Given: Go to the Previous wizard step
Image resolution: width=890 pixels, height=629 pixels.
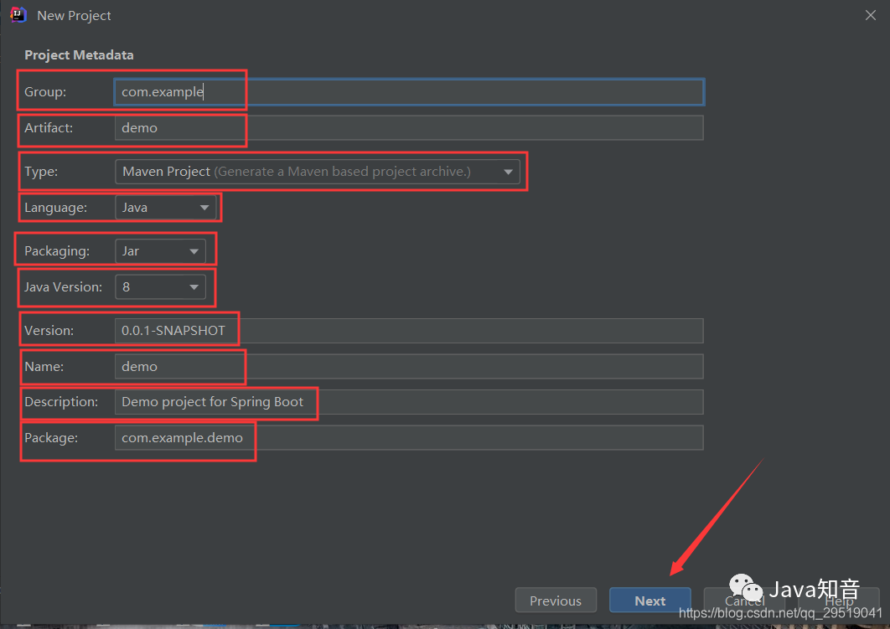Looking at the screenshot, I should pos(556,600).
